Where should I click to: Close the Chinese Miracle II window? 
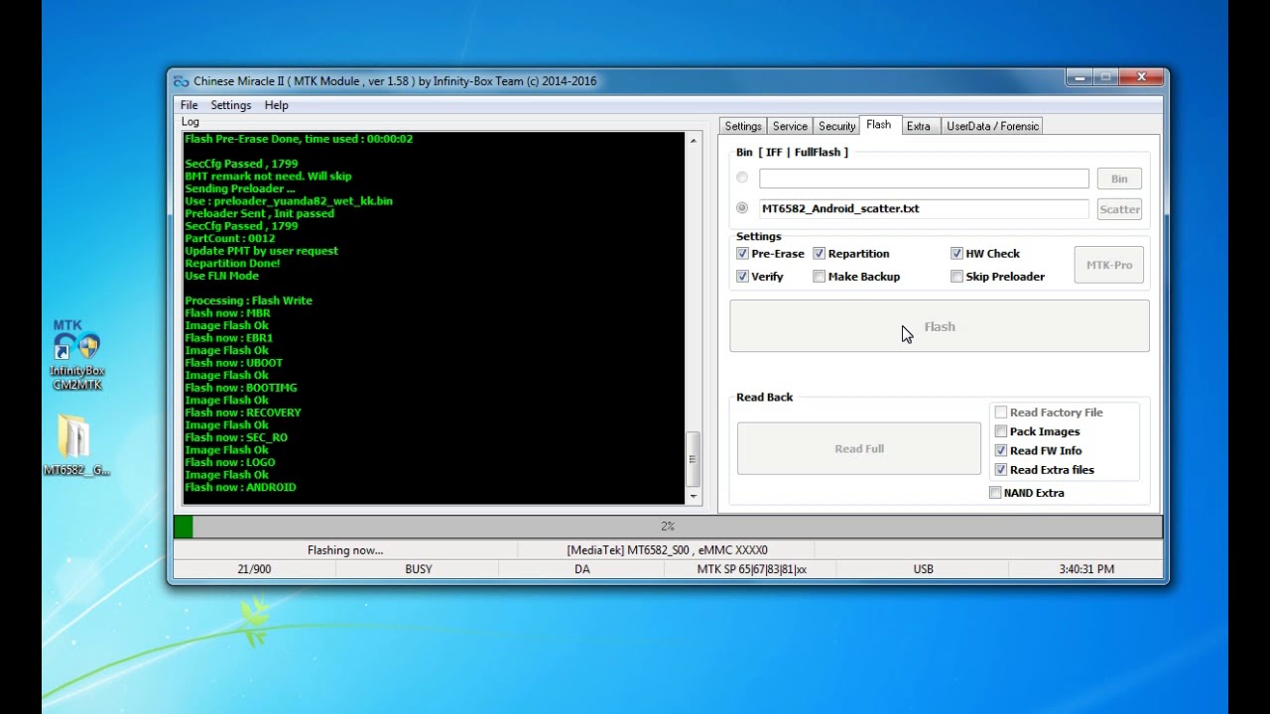[x=1141, y=77]
